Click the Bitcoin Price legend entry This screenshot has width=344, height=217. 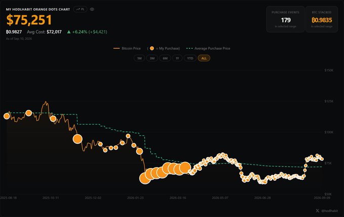click(x=127, y=48)
